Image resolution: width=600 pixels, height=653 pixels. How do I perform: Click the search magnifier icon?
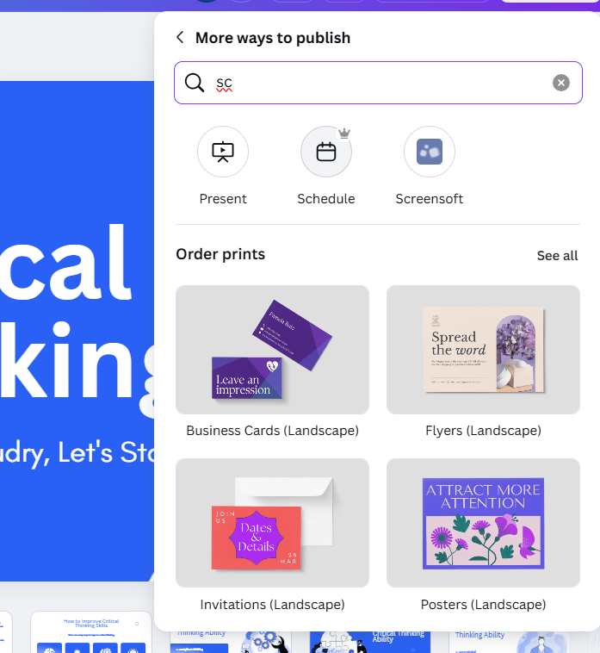click(195, 83)
